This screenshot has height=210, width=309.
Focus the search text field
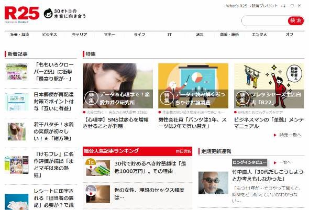pyautogui.click(x=264, y=20)
